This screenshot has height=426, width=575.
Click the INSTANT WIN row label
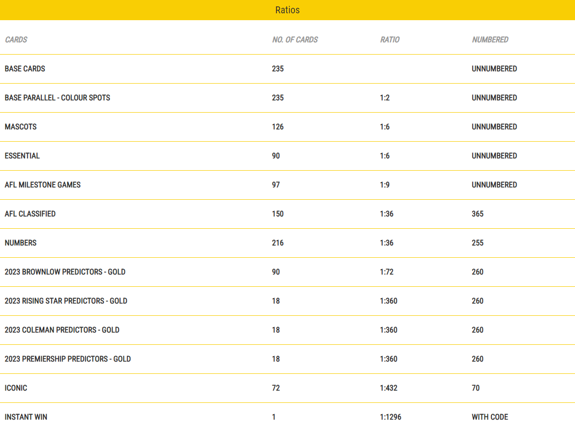[x=26, y=417]
